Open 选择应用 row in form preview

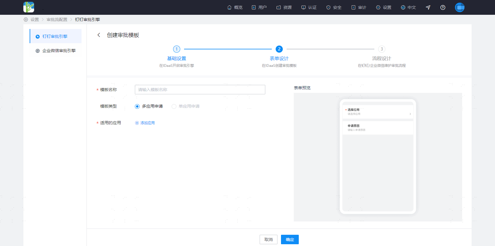[x=378, y=112]
